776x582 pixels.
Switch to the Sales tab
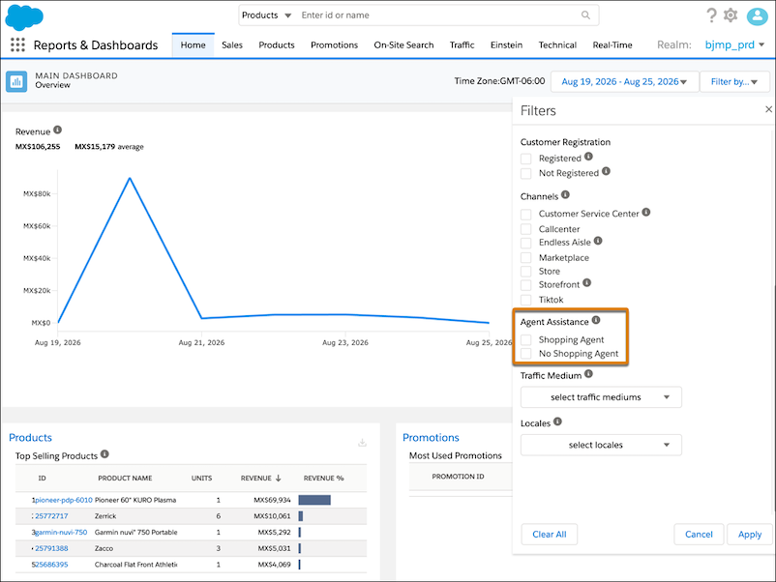(232, 45)
